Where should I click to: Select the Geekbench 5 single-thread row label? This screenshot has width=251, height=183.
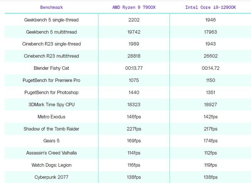pos(51,20)
